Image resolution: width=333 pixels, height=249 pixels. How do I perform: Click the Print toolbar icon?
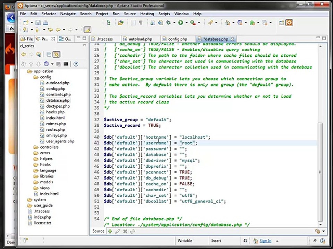(45, 23)
